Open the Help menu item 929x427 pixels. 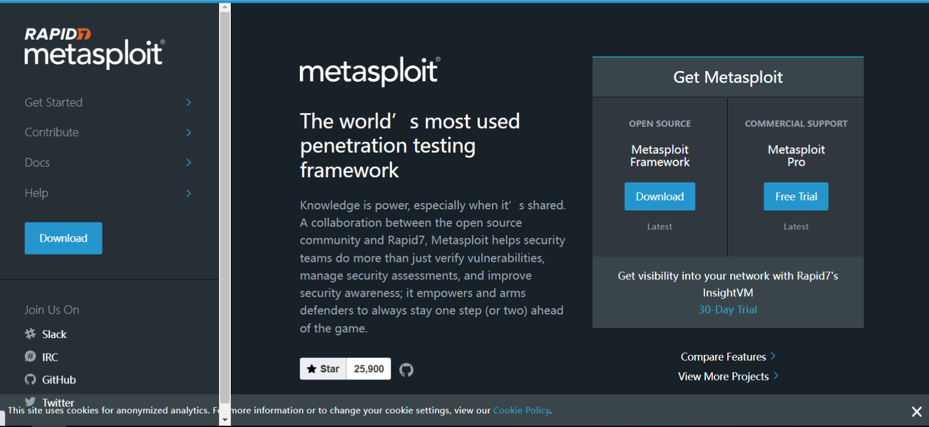(x=36, y=193)
